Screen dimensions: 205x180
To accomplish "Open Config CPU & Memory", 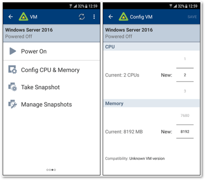I will pyautogui.click(x=52, y=70).
